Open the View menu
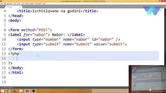 coord(19,4)
